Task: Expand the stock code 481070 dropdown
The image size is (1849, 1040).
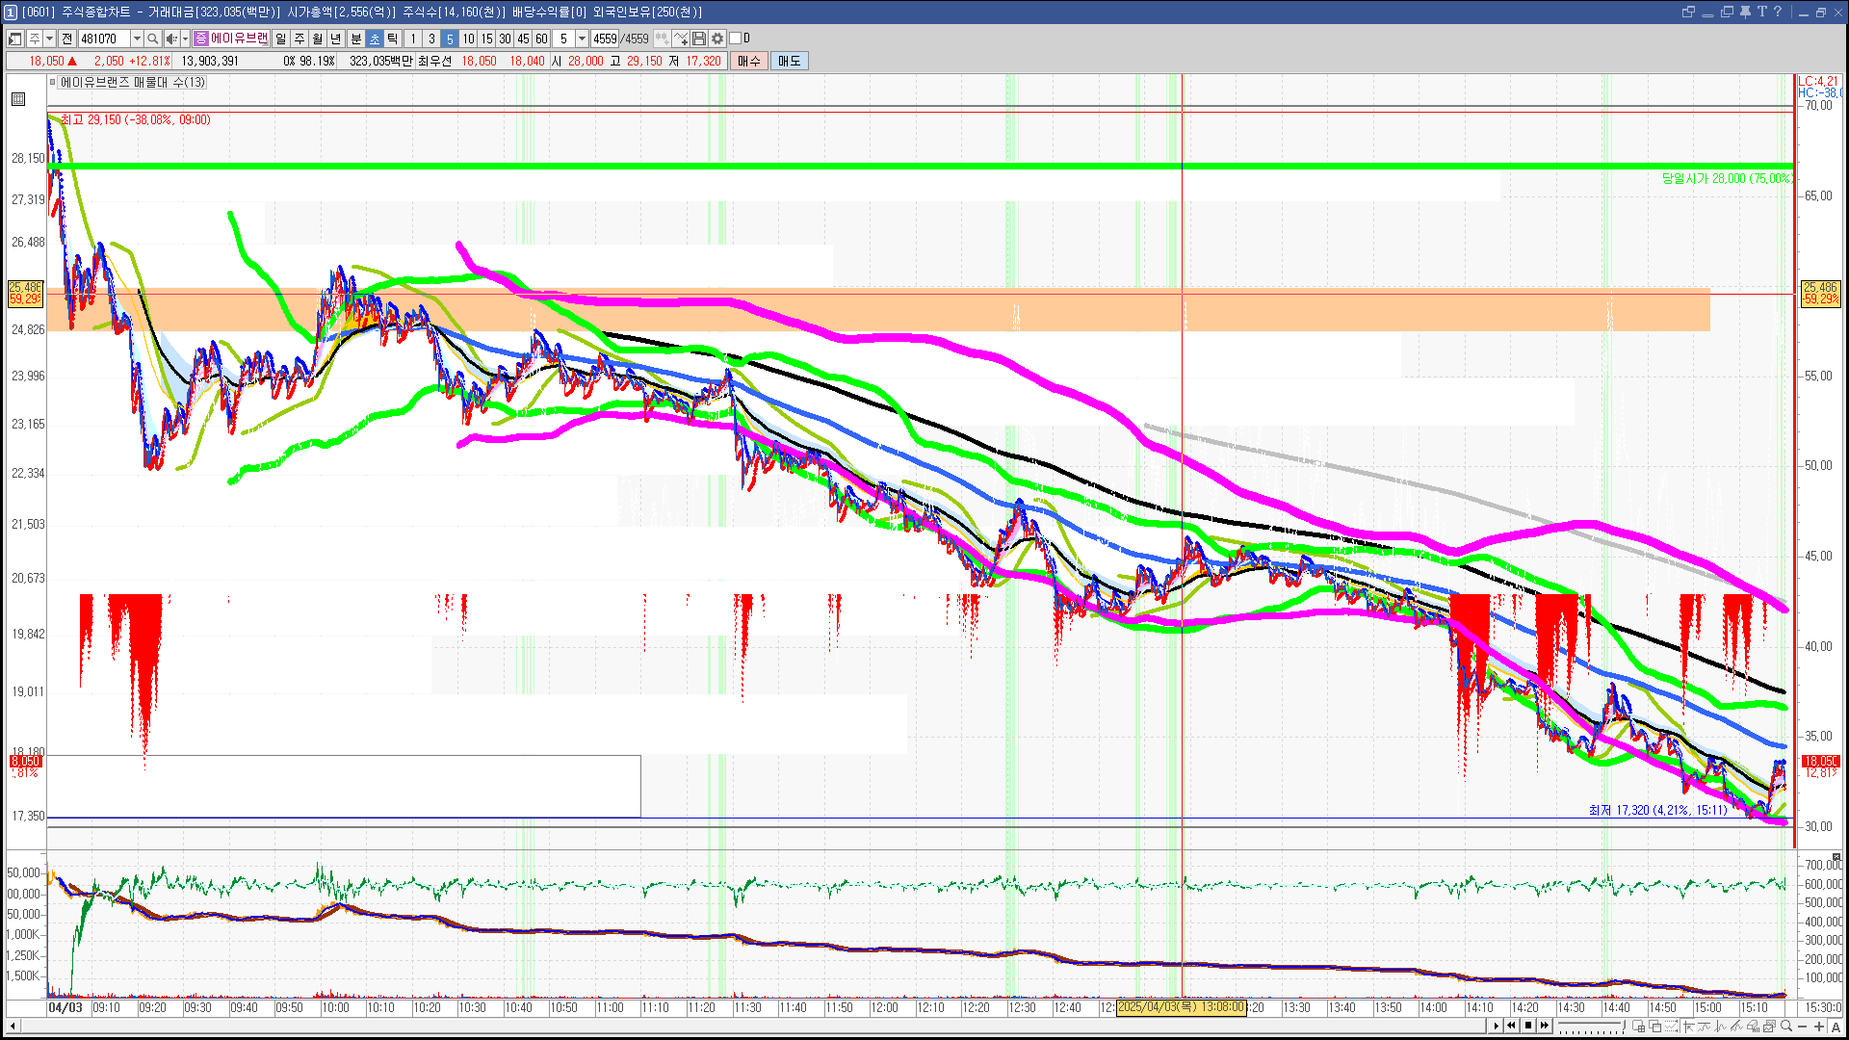Action: click(x=137, y=39)
